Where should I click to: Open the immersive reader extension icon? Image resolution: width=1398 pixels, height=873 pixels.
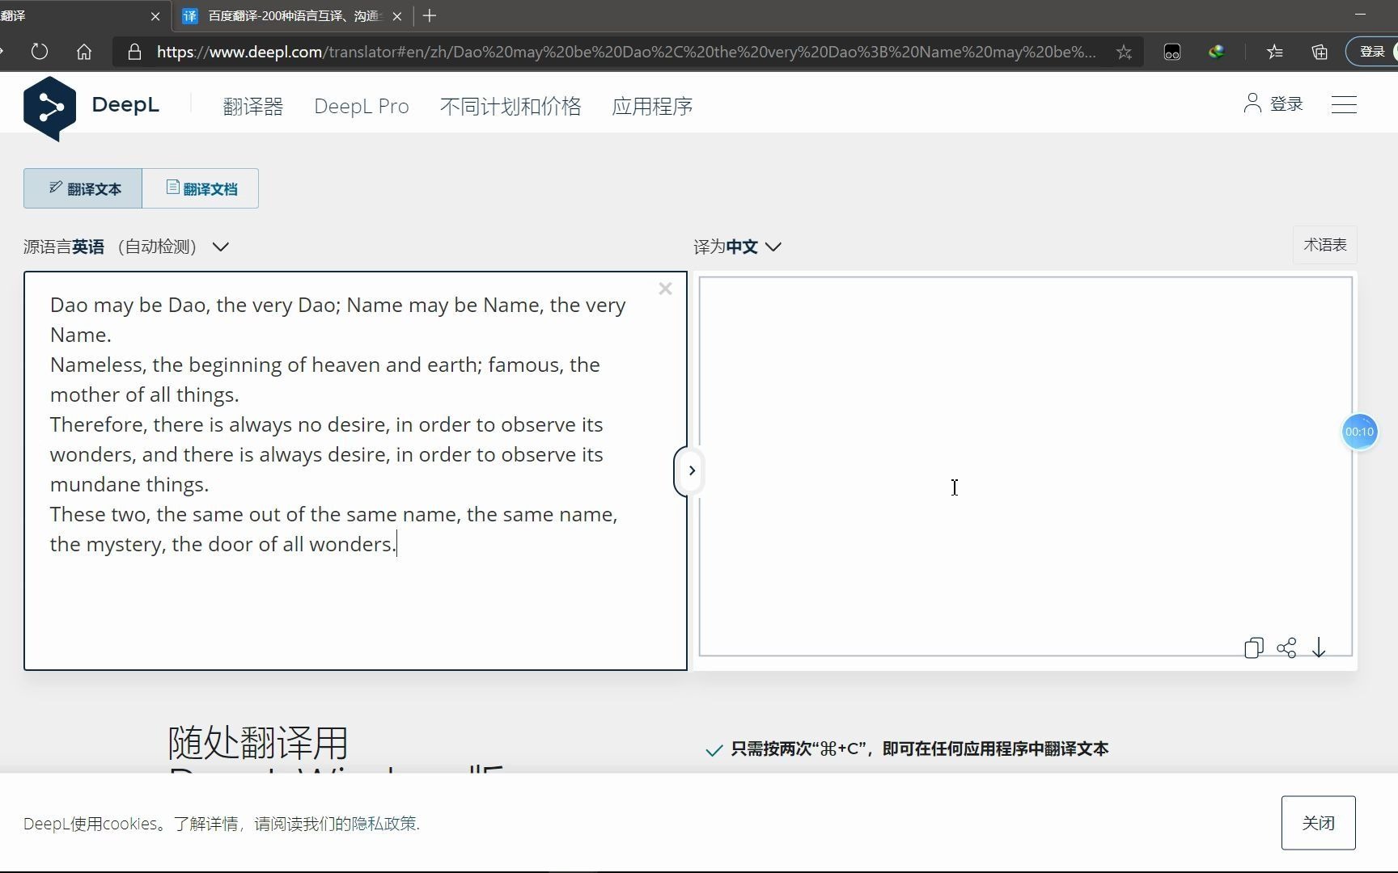[1171, 52]
